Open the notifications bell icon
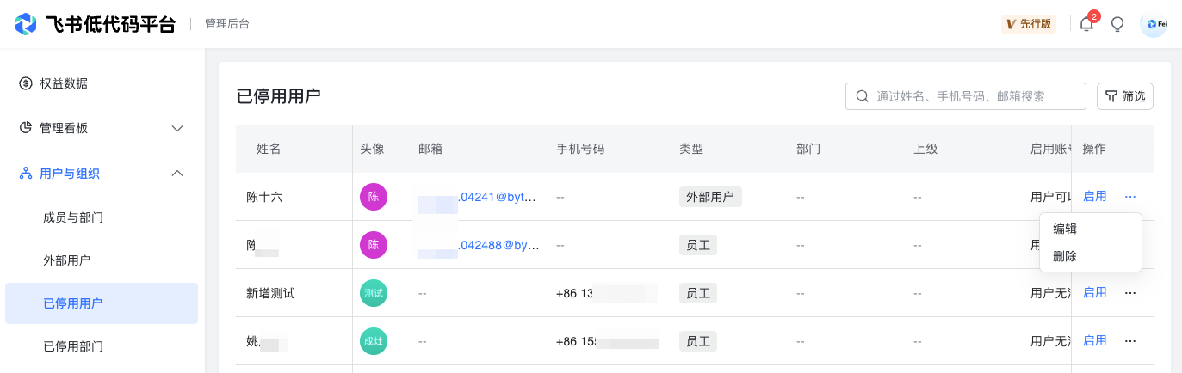1182x373 pixels. 1086,24
